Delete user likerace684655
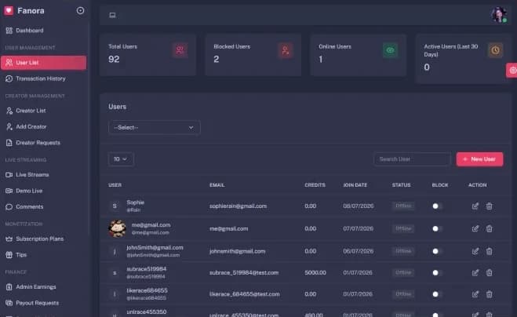 (490, 294)
